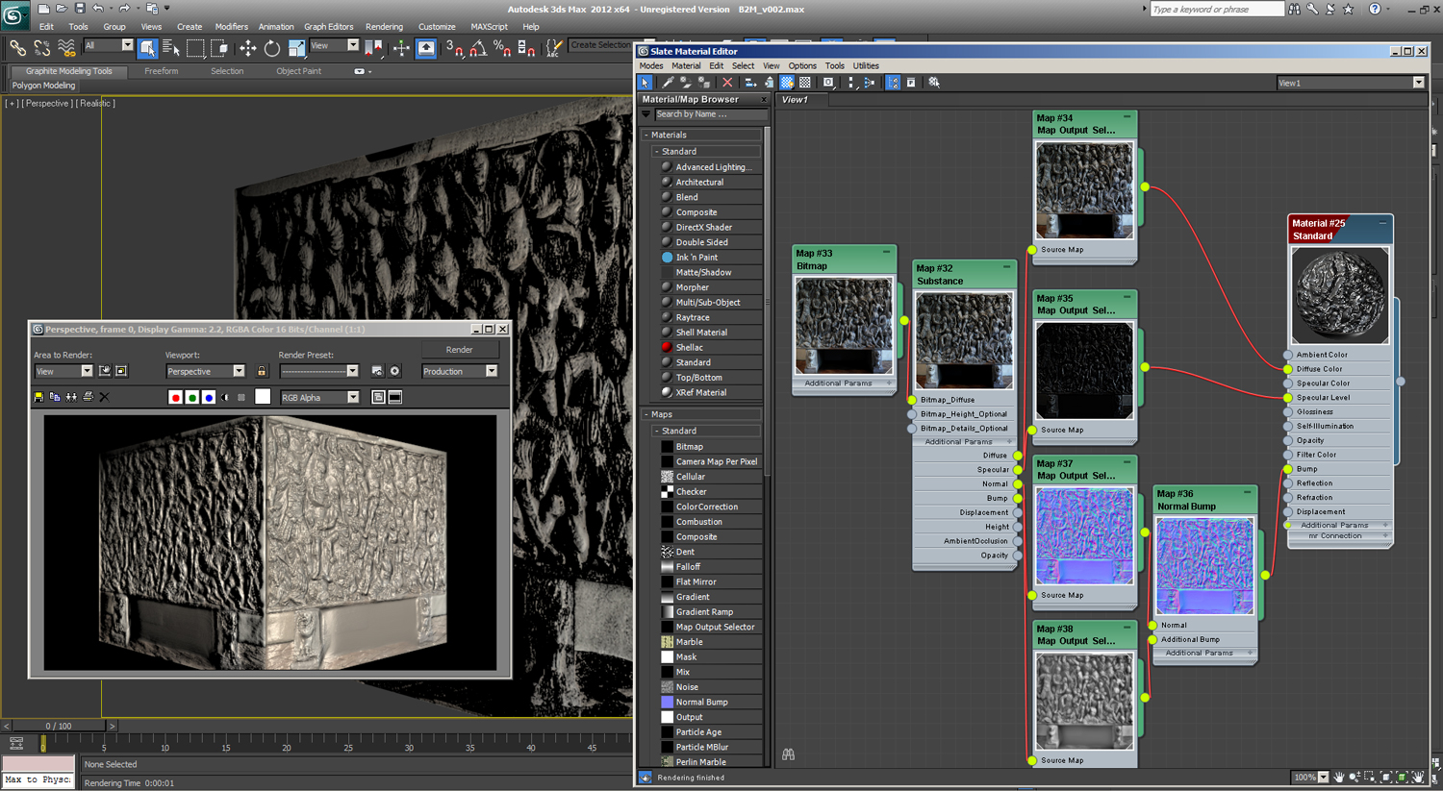
Task: Open the MAXScript menu
Action: click(489, 27)
